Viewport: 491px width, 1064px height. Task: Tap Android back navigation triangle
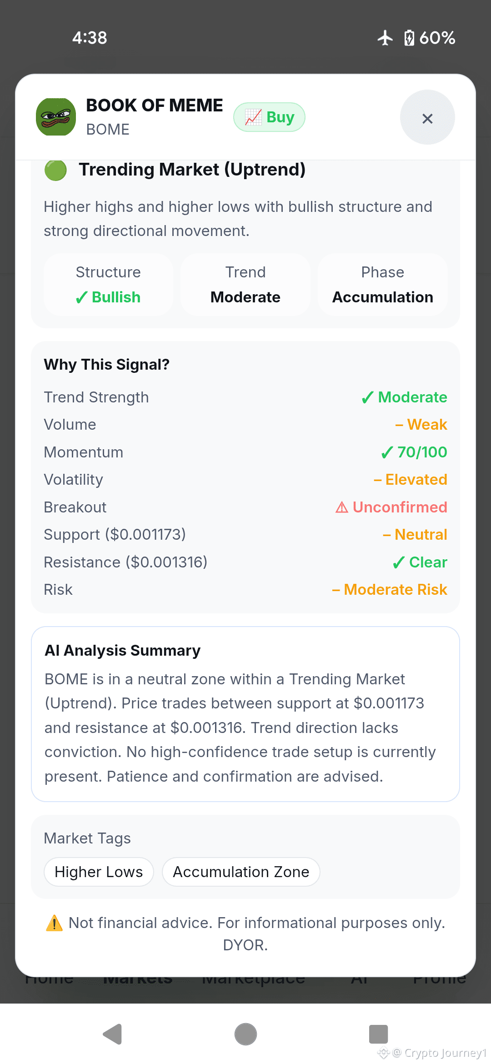113,1034
